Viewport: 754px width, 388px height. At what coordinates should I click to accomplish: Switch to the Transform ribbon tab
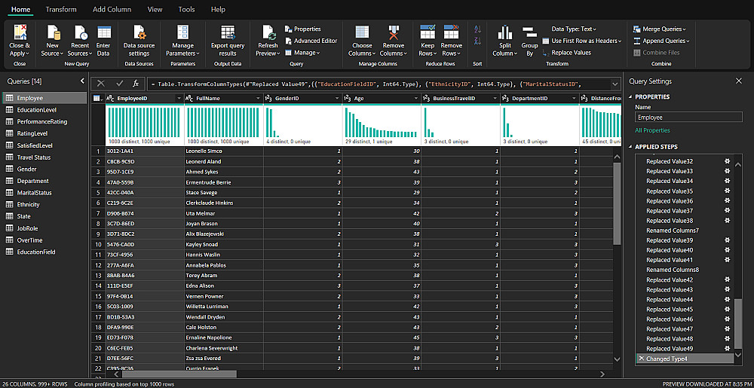(61, 10)
